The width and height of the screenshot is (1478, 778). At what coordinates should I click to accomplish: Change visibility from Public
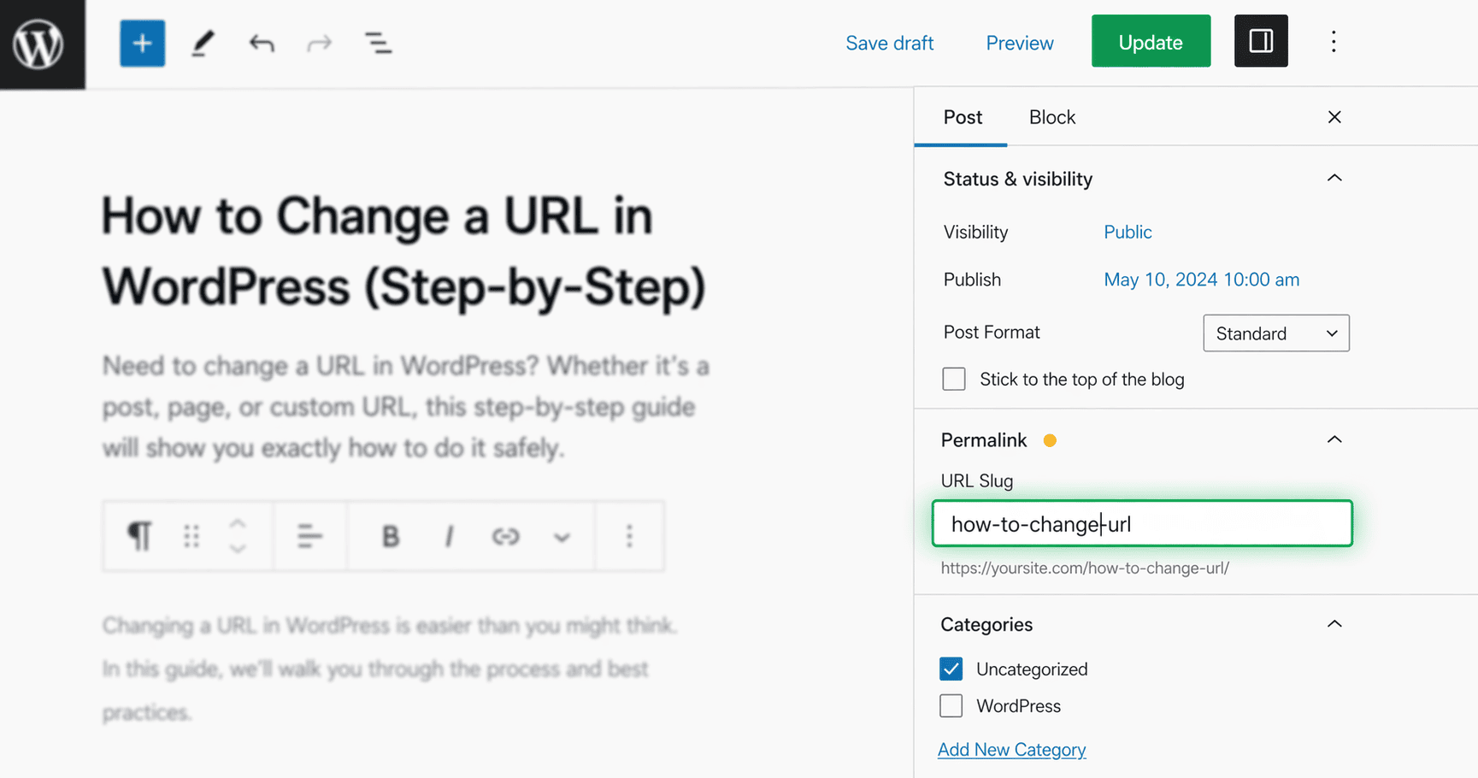click(x=1128, y=232)
